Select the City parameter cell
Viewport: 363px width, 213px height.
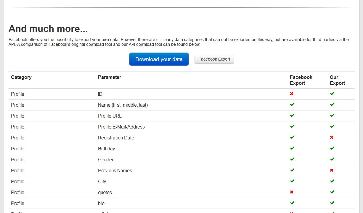pos(102,181)
